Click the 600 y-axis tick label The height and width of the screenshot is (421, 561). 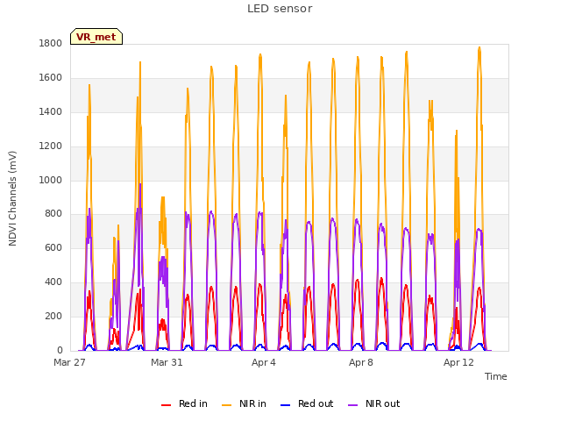53,247
